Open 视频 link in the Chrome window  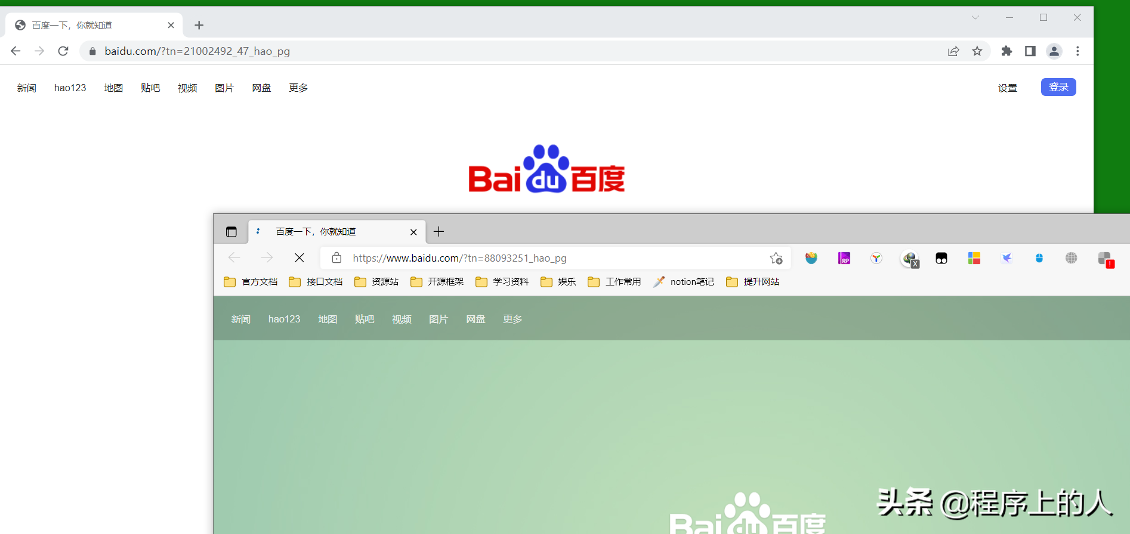187,88
